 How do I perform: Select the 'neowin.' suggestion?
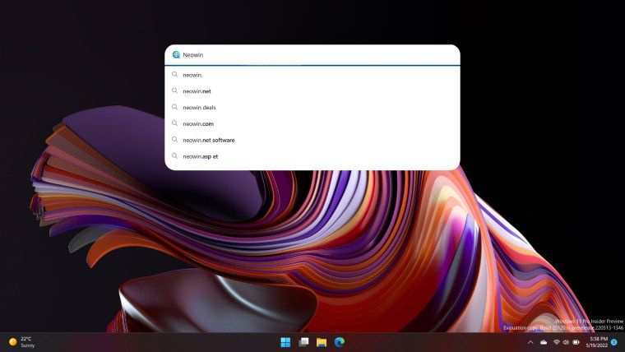[193, 75]
